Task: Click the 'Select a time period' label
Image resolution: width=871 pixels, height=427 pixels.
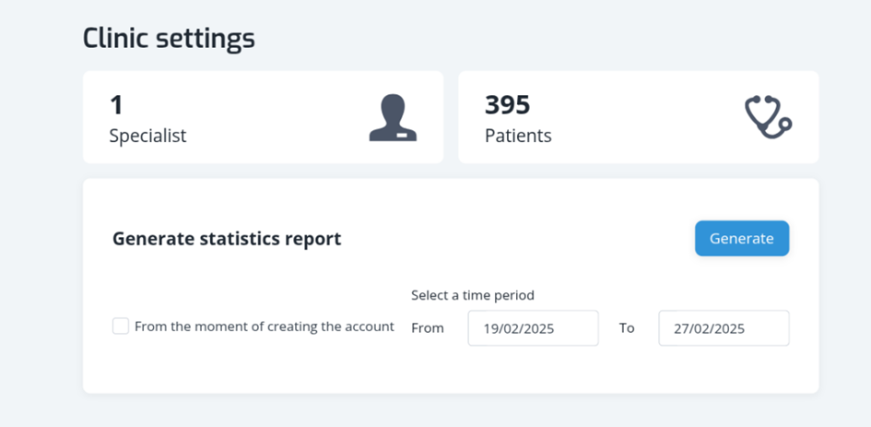Action: 473,295
